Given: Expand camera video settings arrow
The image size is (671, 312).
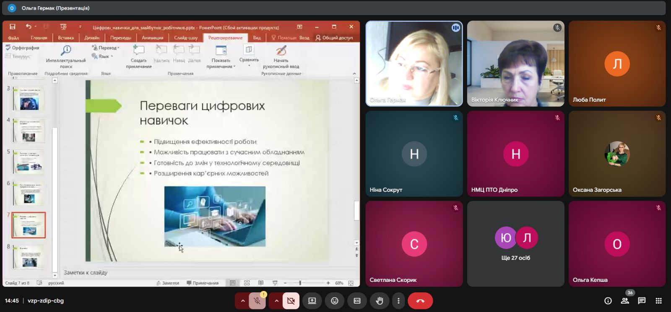Looking at the screenshot, I should [276, 301].
